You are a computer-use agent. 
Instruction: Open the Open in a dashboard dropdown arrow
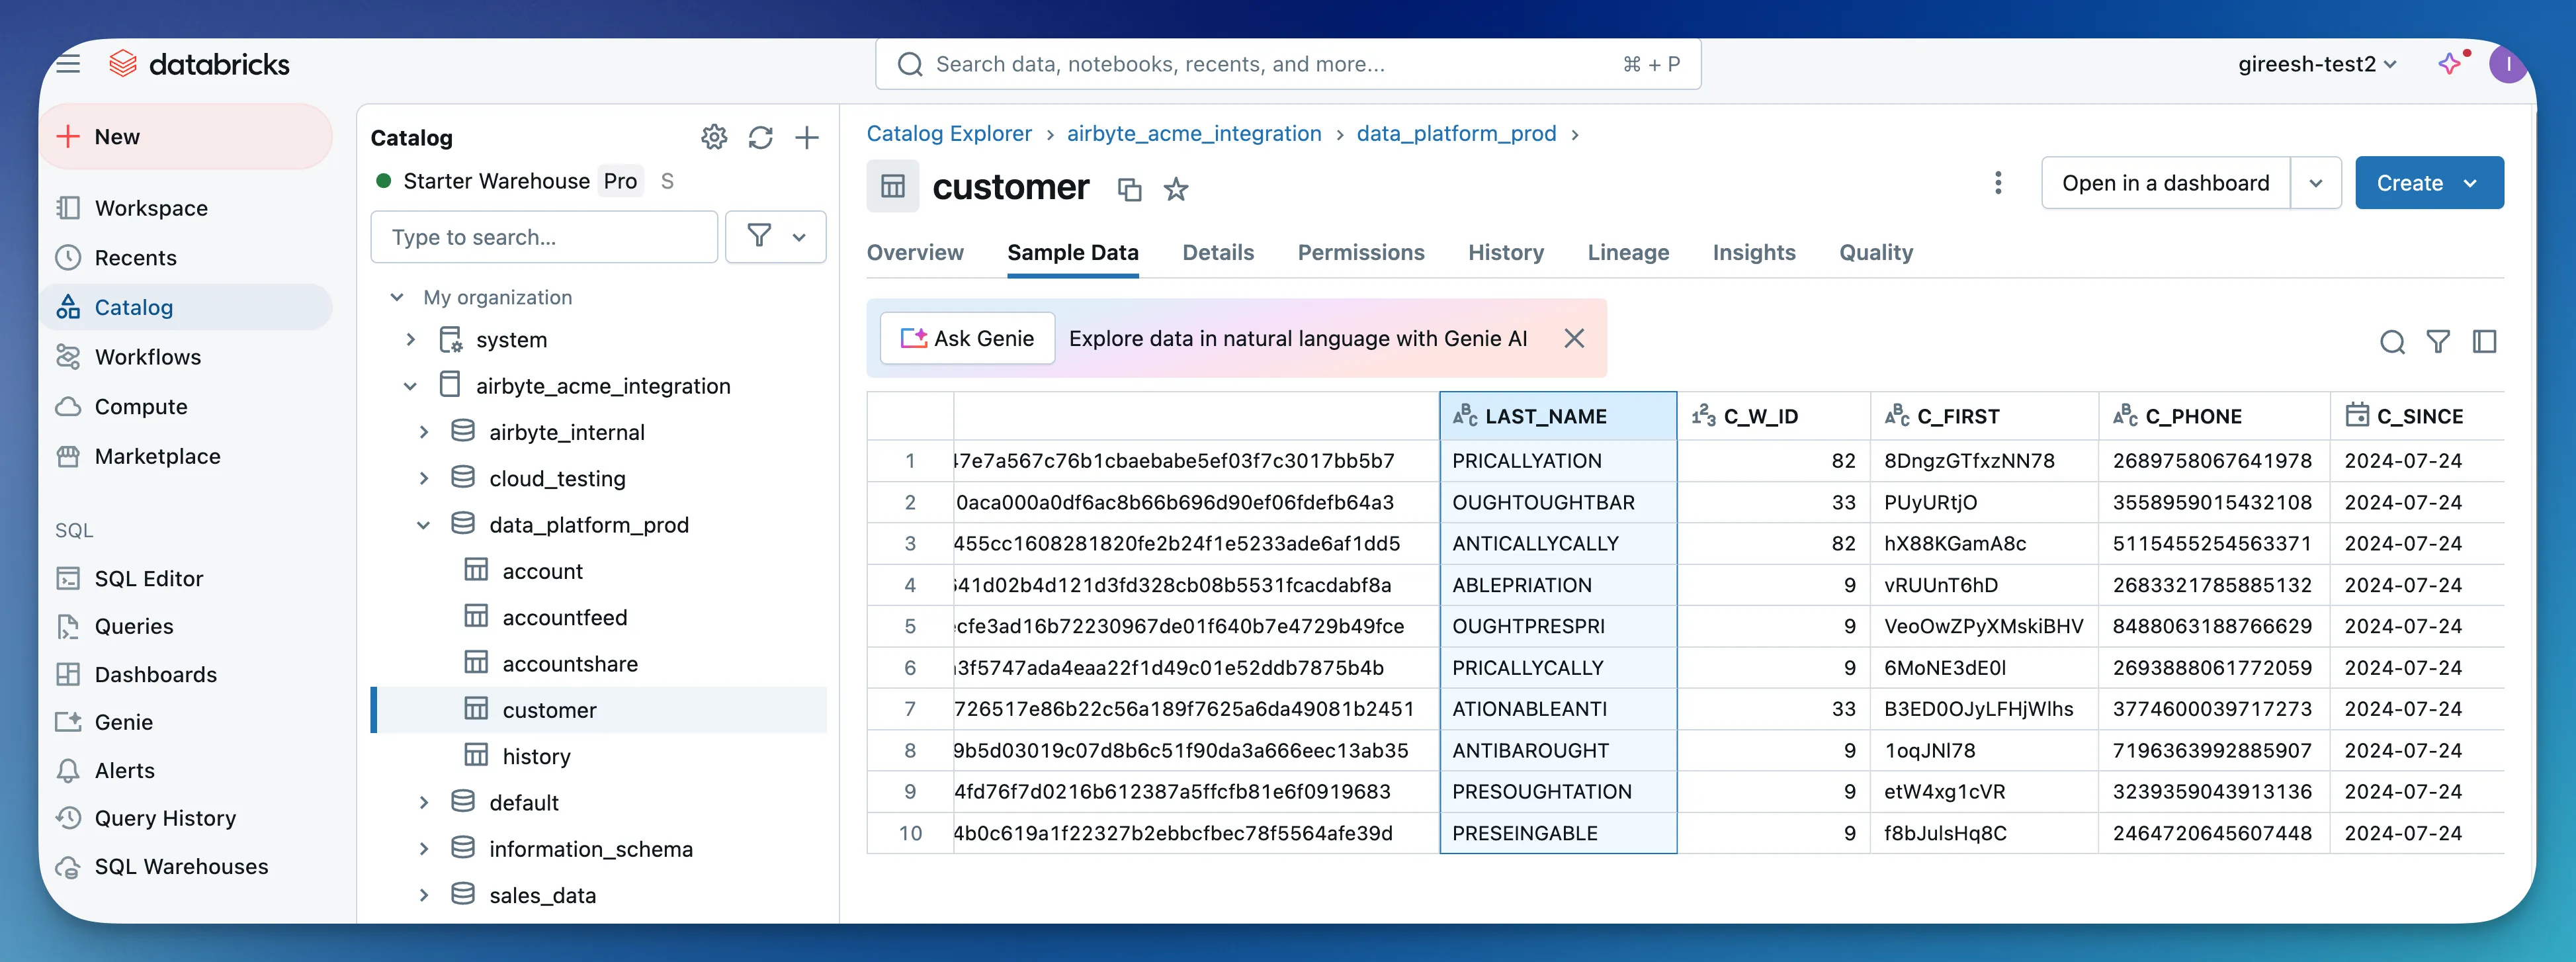pyautogui.click(x=2315, y=183)
